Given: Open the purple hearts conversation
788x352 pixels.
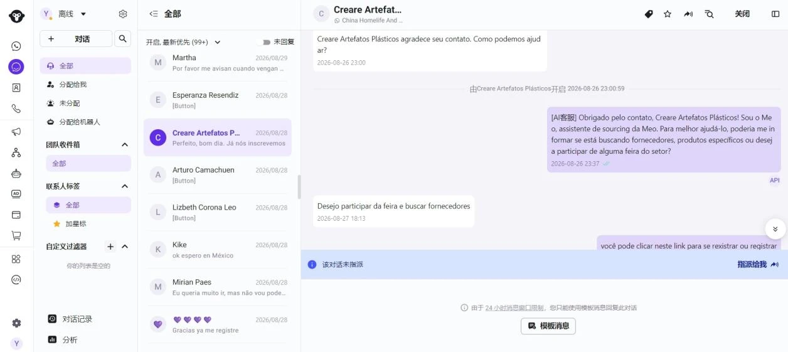Looking at the screenshot, I should (x=218, y=324).
